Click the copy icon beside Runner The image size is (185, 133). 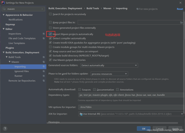pyautogui.click(x=44, y=76)
